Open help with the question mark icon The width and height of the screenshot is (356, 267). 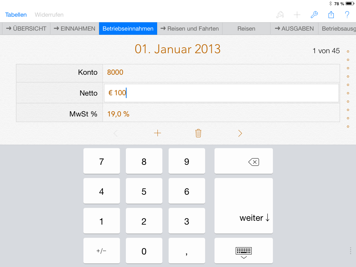[x=347, y=15]
